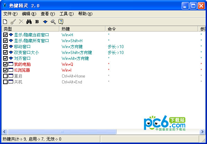Click the grayed-out X delete icon

point(21,21)
